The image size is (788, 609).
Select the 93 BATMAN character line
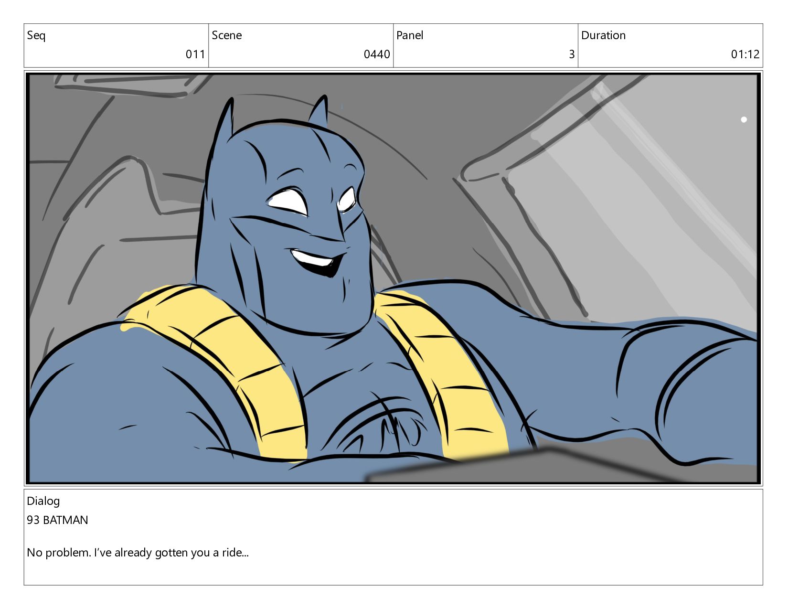[x=57, y=520]
